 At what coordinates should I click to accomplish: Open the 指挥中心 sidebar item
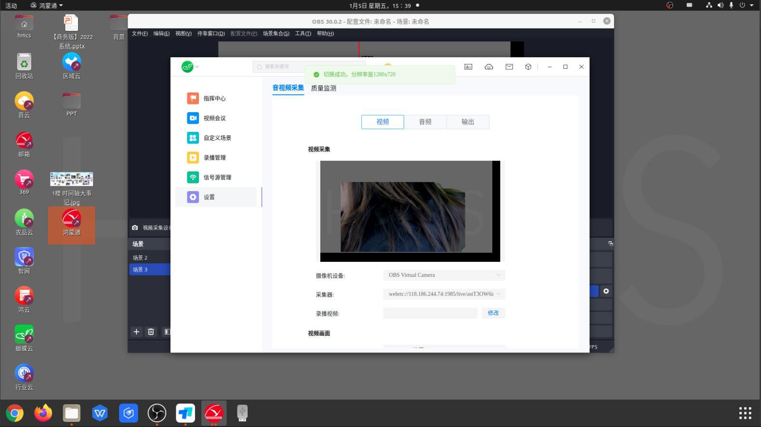pos(214,99)
